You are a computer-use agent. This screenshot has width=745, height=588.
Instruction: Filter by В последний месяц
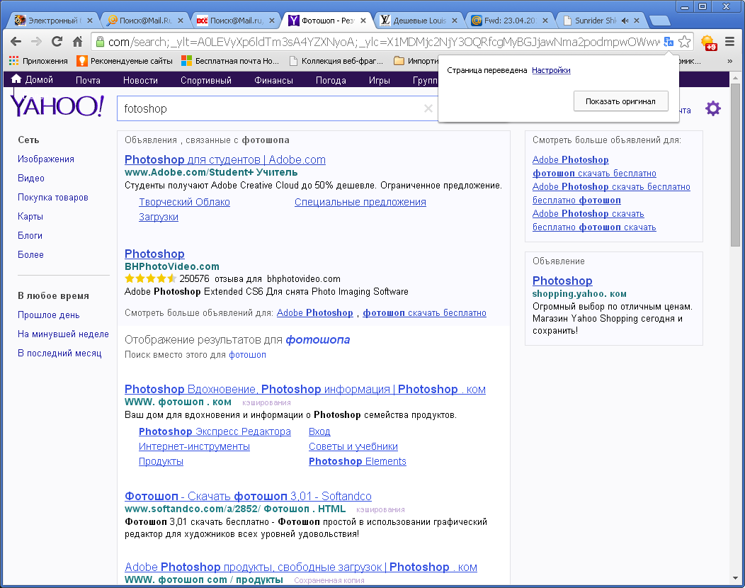[x=59, y=354]
